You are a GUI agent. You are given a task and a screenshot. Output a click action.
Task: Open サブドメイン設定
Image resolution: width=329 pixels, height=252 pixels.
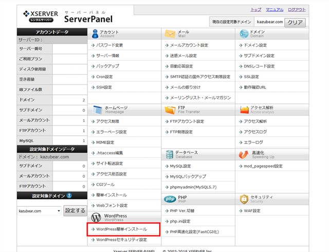(259, 56)
